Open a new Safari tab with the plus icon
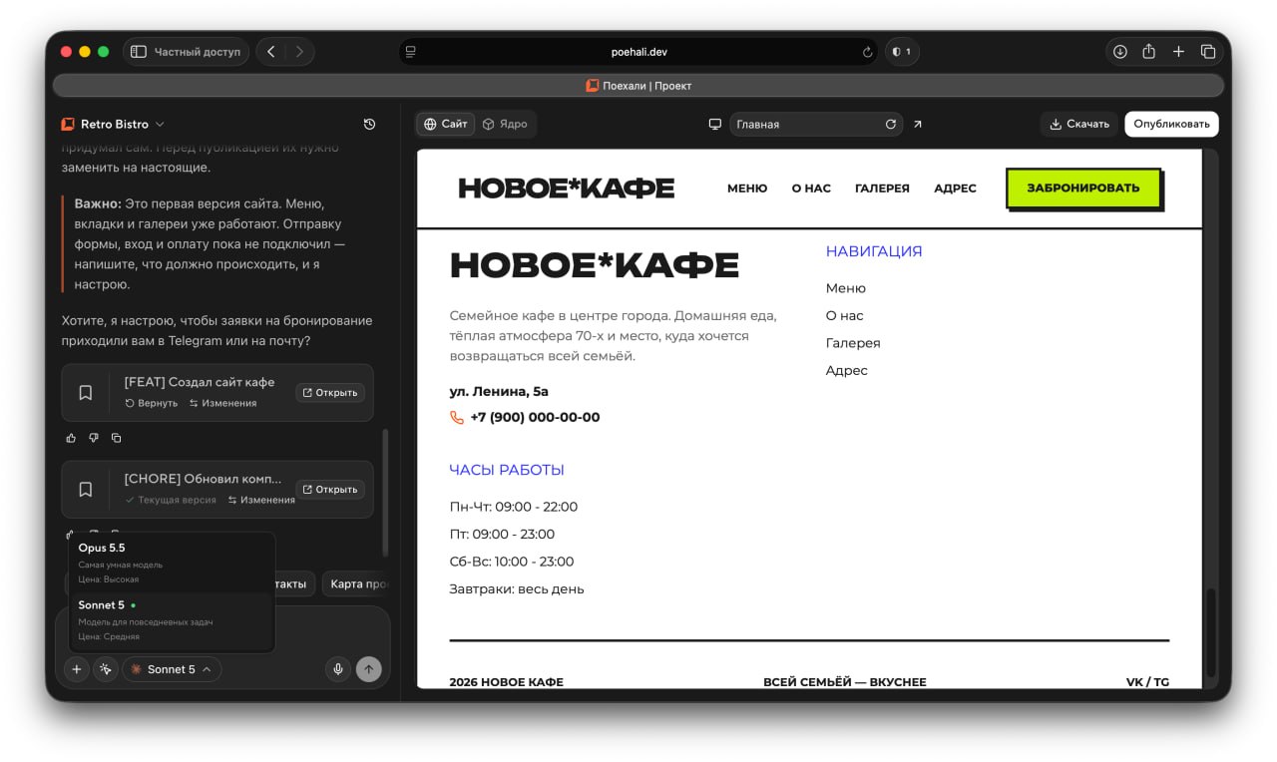This screenshot has width=1277, height=762. (1178, 52)
